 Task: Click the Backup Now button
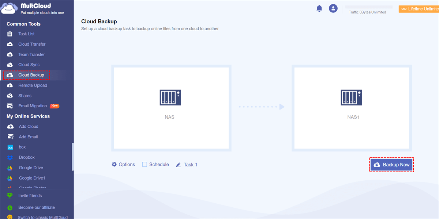[391, 165]
